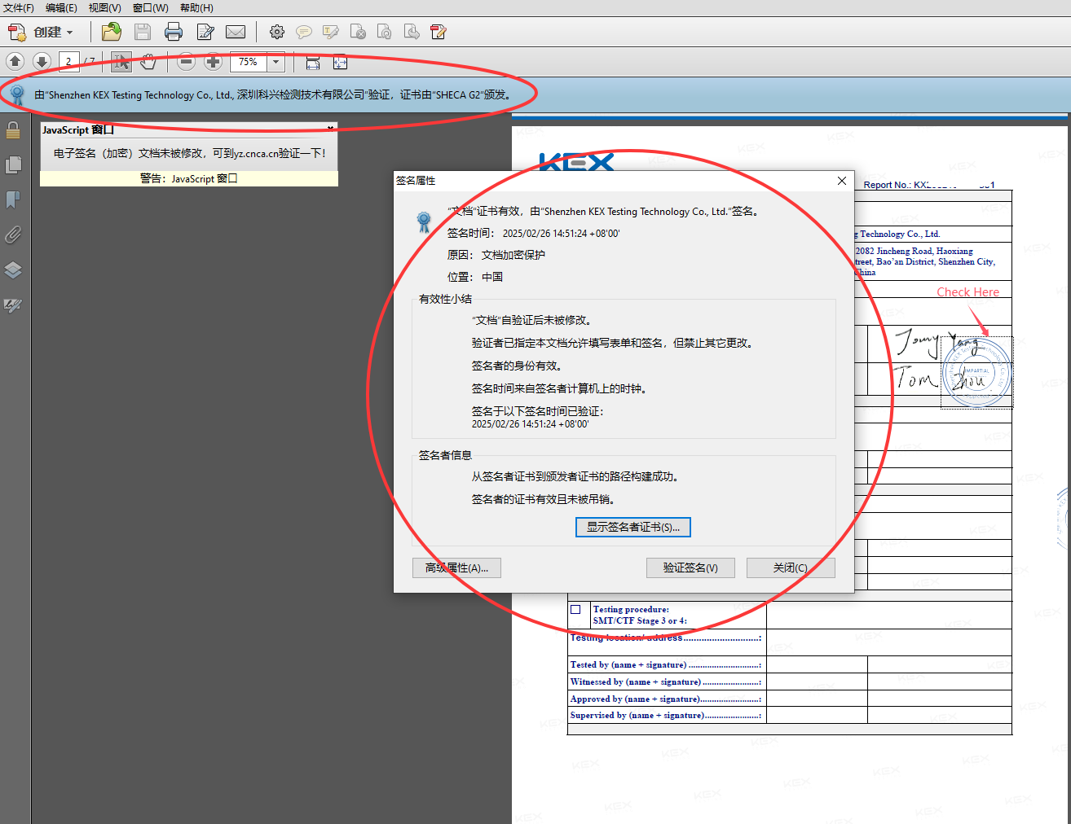Click the 显示签名者证书(S)... button
The image size is (1071, 824).
(633, 527)
